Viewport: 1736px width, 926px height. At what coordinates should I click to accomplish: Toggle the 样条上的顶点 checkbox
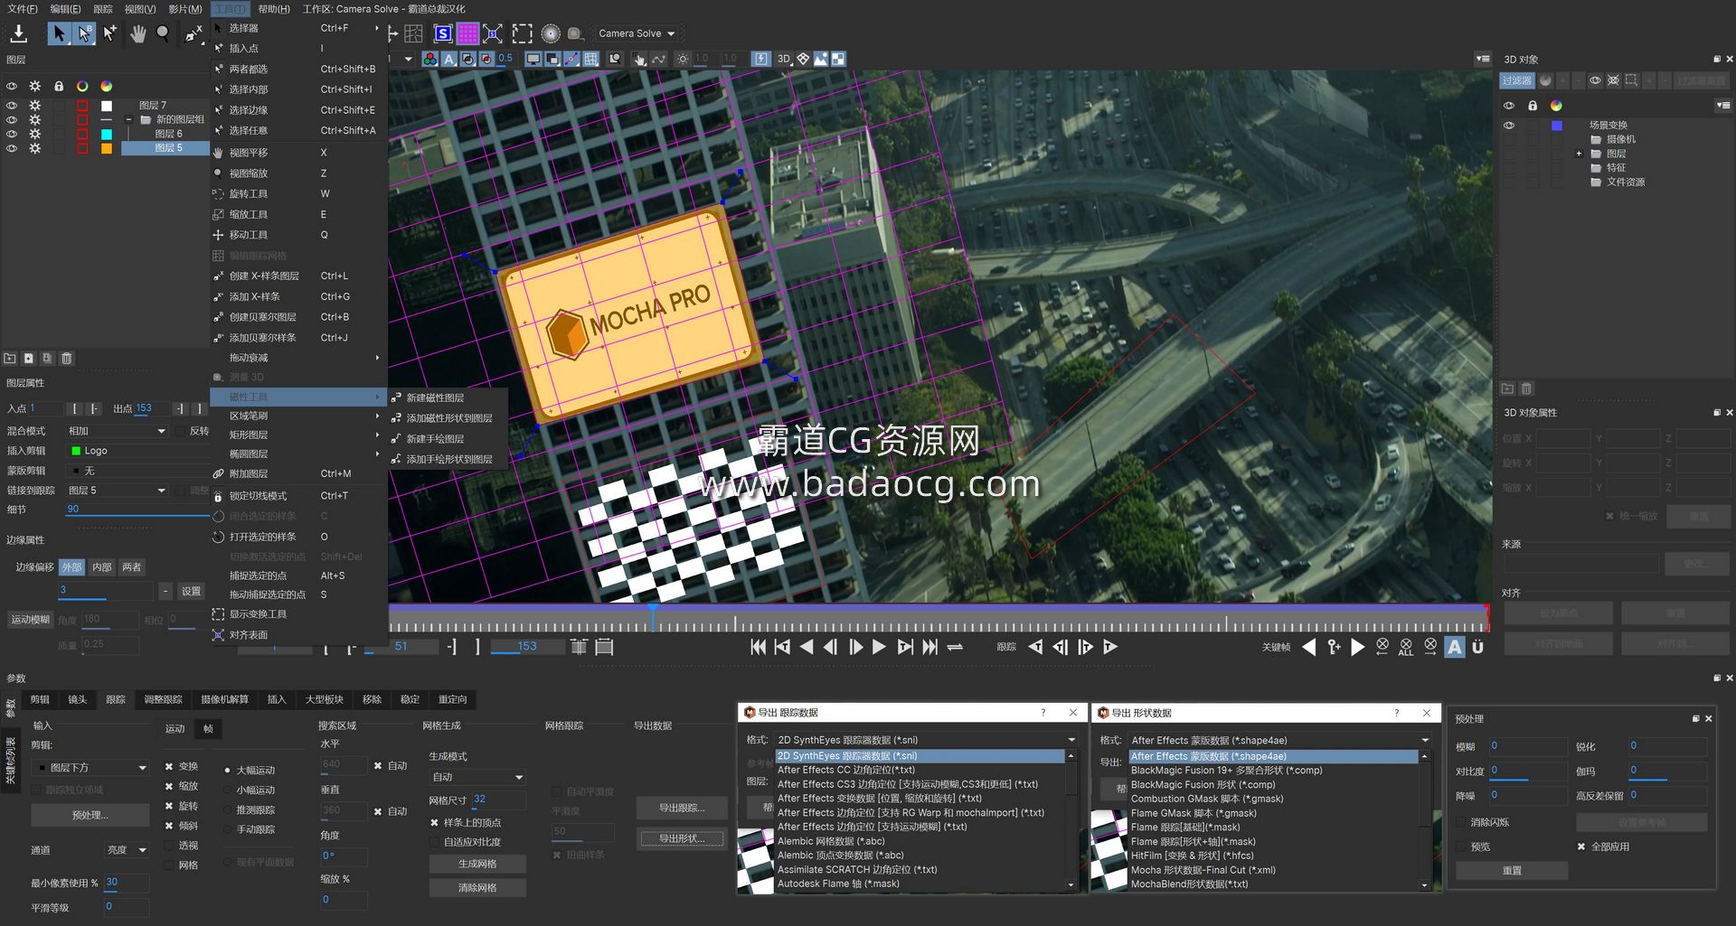coord(434,822)
